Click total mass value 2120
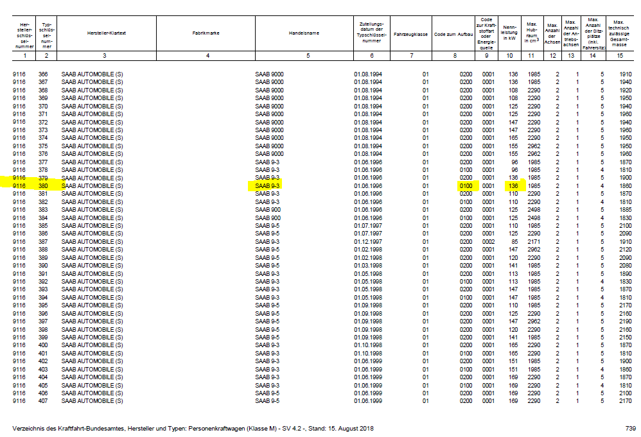 [626, 250]
